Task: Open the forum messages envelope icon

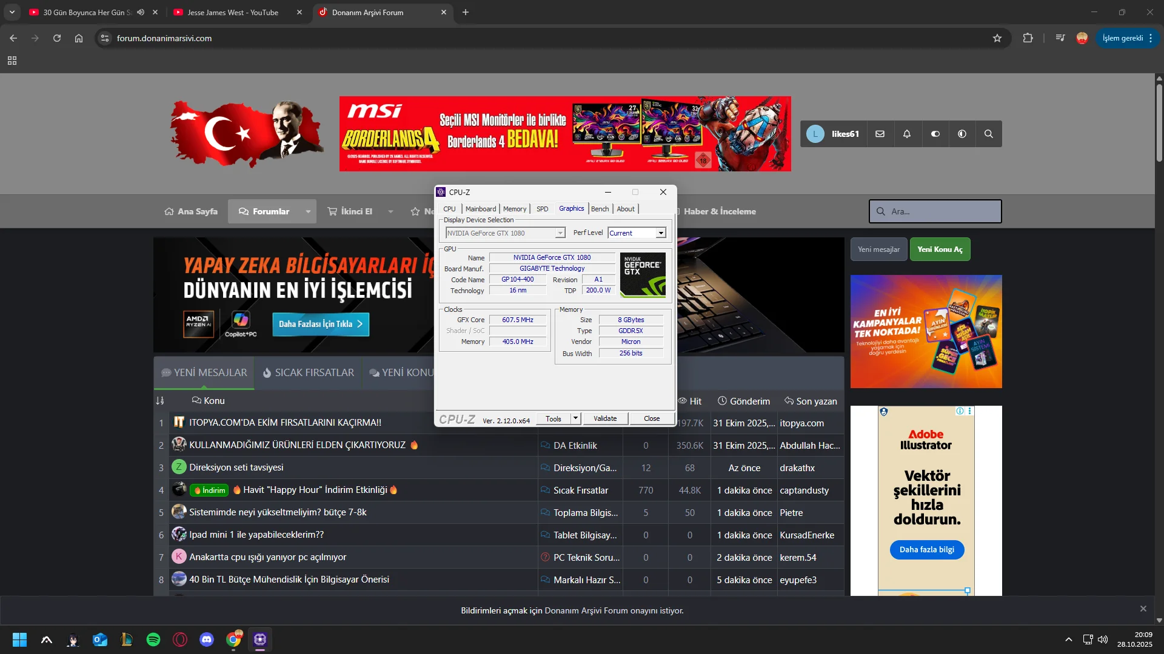Action: [x=880, y=134]
